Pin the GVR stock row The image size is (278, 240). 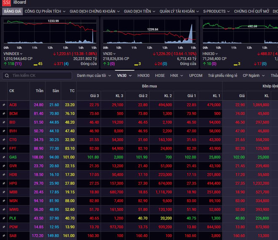[4, 166]
